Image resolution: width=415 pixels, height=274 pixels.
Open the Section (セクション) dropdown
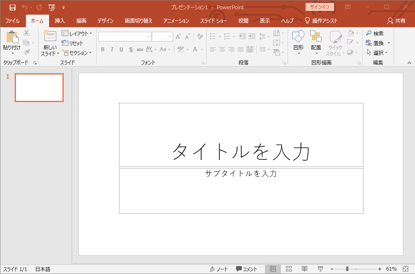pos(77,53)
